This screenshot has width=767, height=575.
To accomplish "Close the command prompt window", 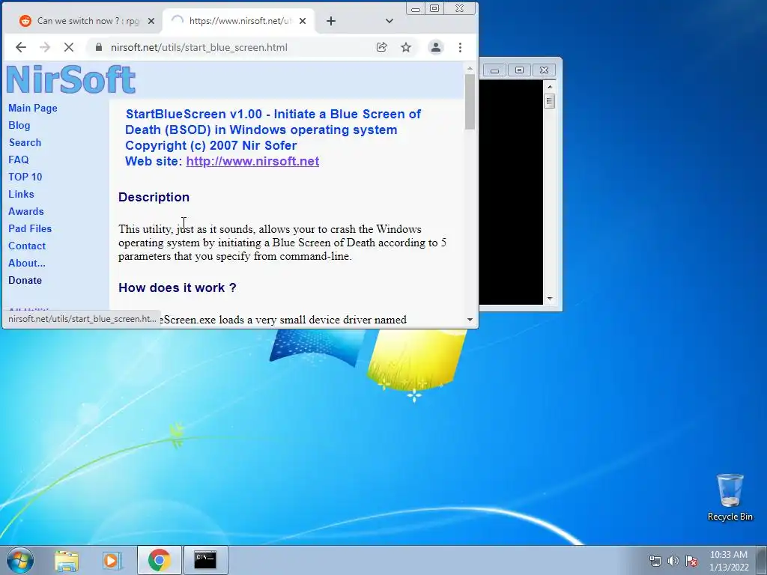I will 544,70.
